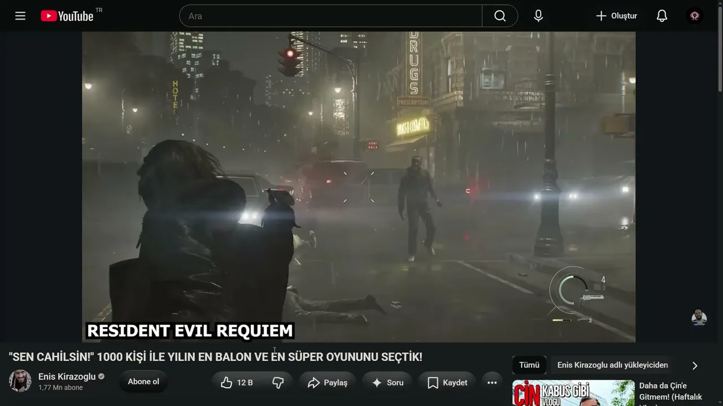Dislike the video with thumbs down

(x=278, y=383)
